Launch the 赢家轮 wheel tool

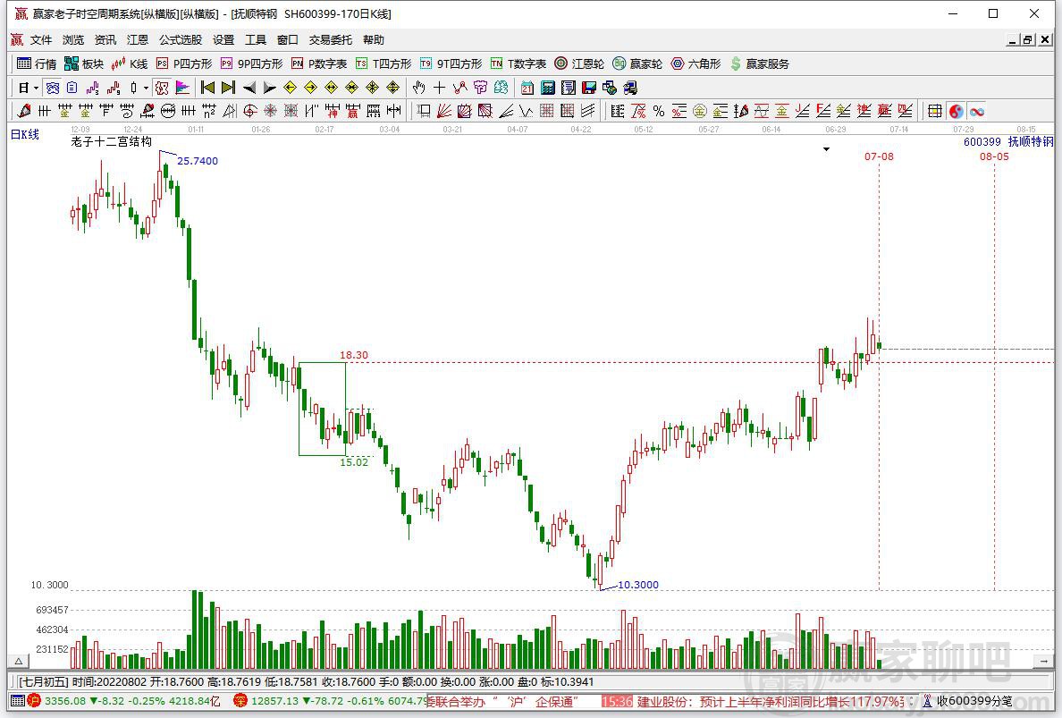[x=637, y=63]
